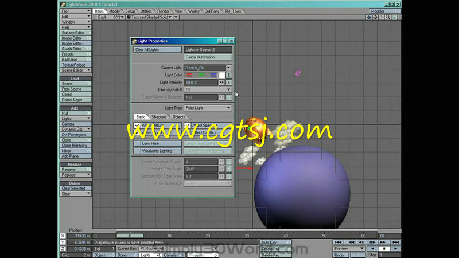The height and width of the screenshot is (258, 459).
Task: Open the Preview dropdown
Action: 349,249
